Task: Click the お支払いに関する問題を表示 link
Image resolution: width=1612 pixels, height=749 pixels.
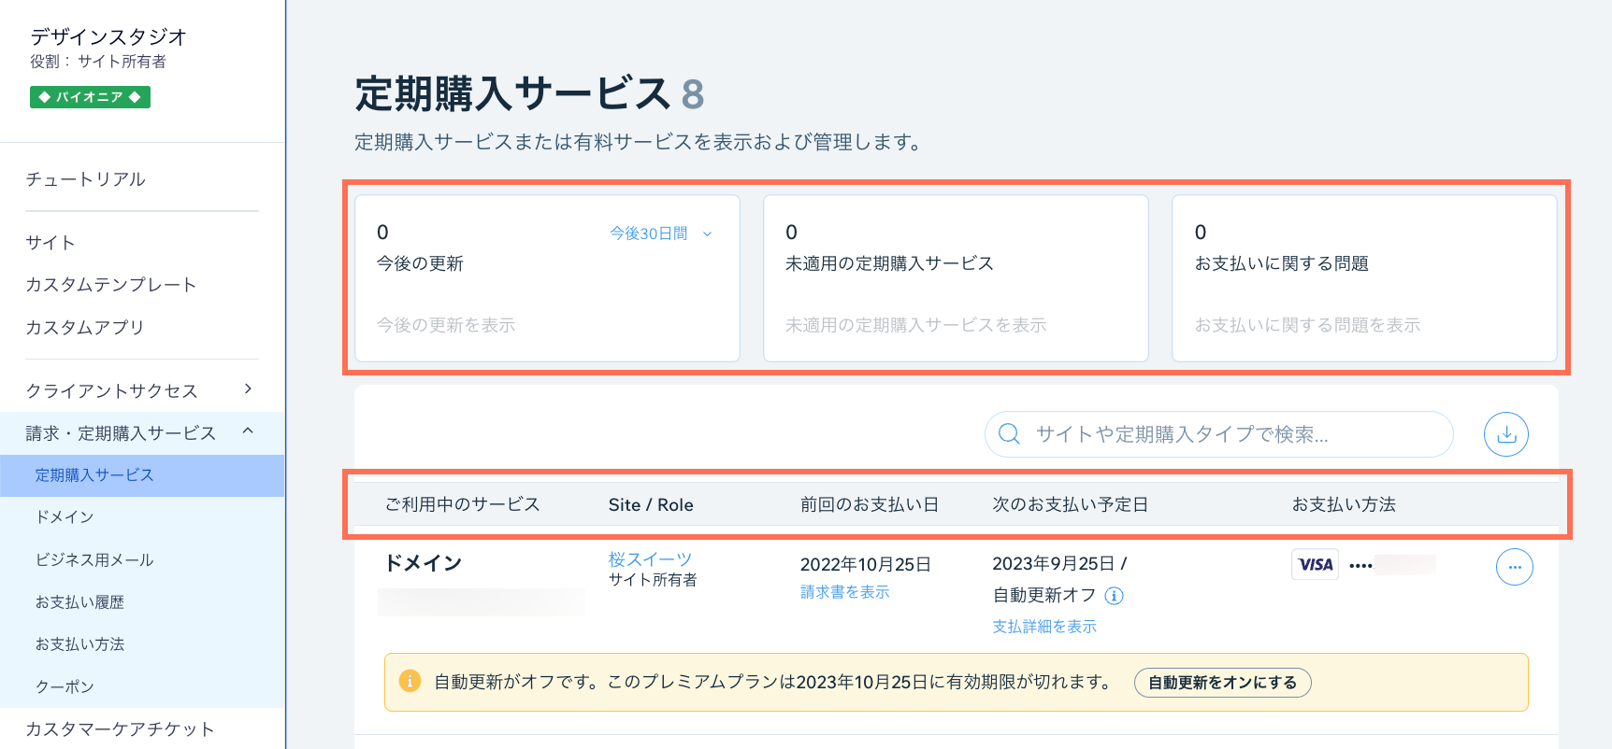Action: [1307, 325]
